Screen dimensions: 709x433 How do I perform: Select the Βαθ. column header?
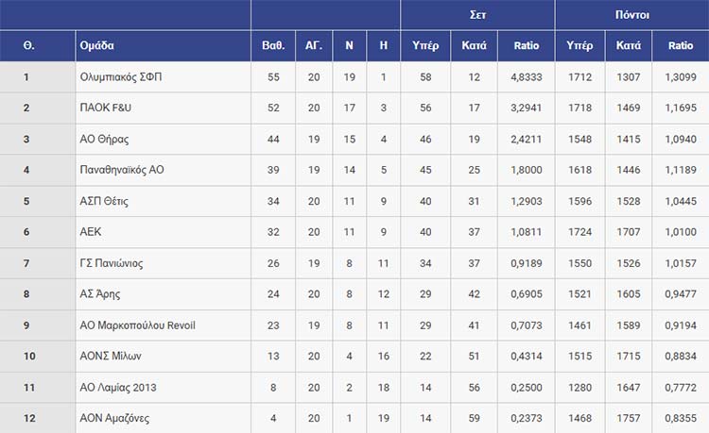tap(273, 45)
